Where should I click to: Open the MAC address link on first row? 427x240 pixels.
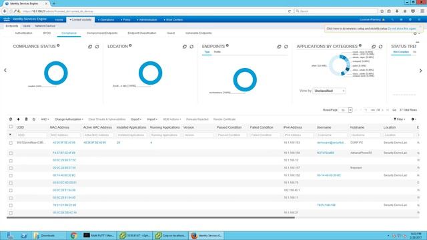coord(64,143)
